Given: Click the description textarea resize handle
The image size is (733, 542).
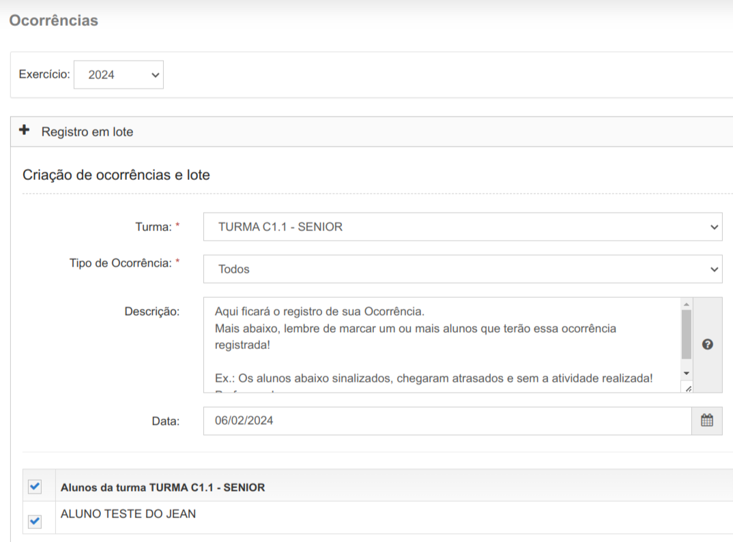Looking at the screenshot, I should 687,388.
